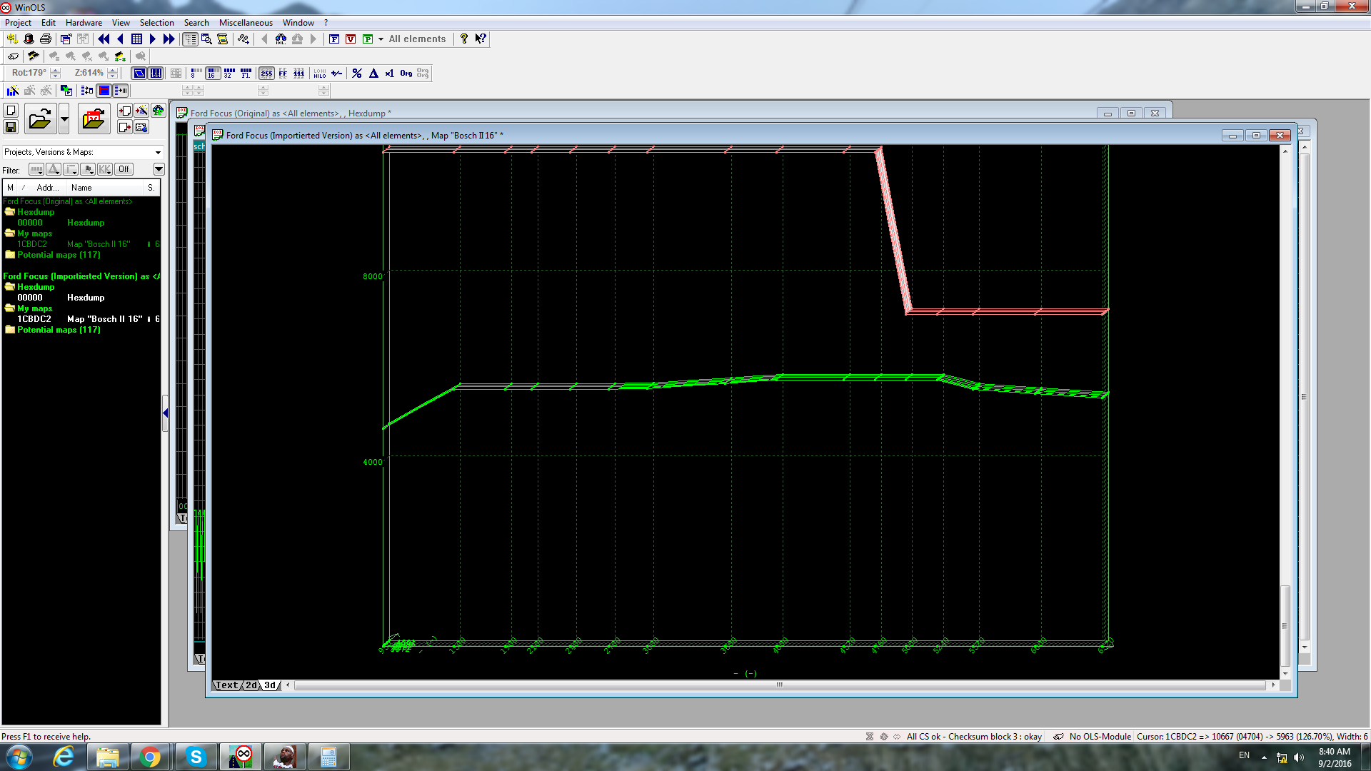This screenshot has width=1371, height=771.
Task: Go to previous using single blue left arrow
Action: (120, 39)
